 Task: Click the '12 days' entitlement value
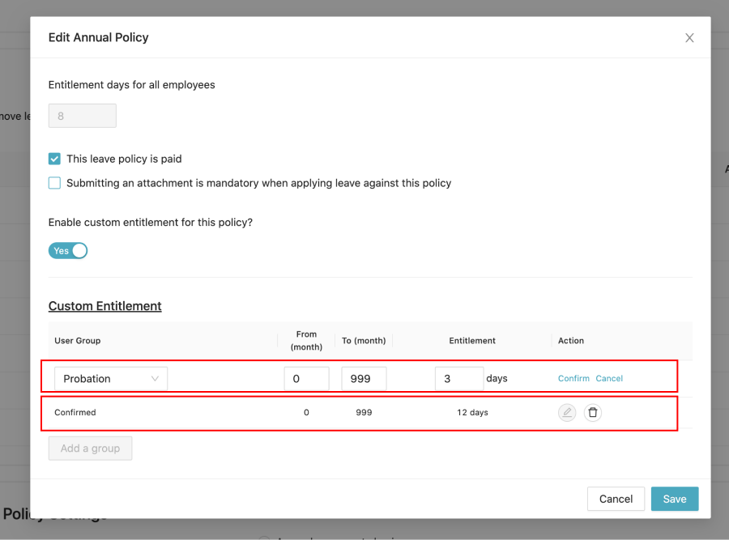472,412
